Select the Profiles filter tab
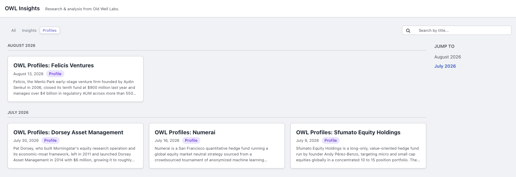Image resolution: width=516 pixels, height=177 pixels. pos(50,30)
